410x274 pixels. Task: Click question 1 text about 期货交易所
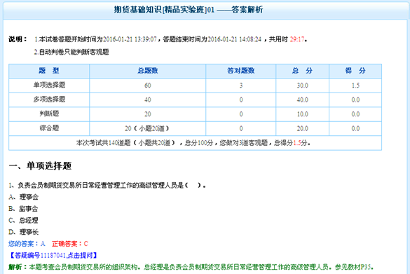[x=107, y=186]
